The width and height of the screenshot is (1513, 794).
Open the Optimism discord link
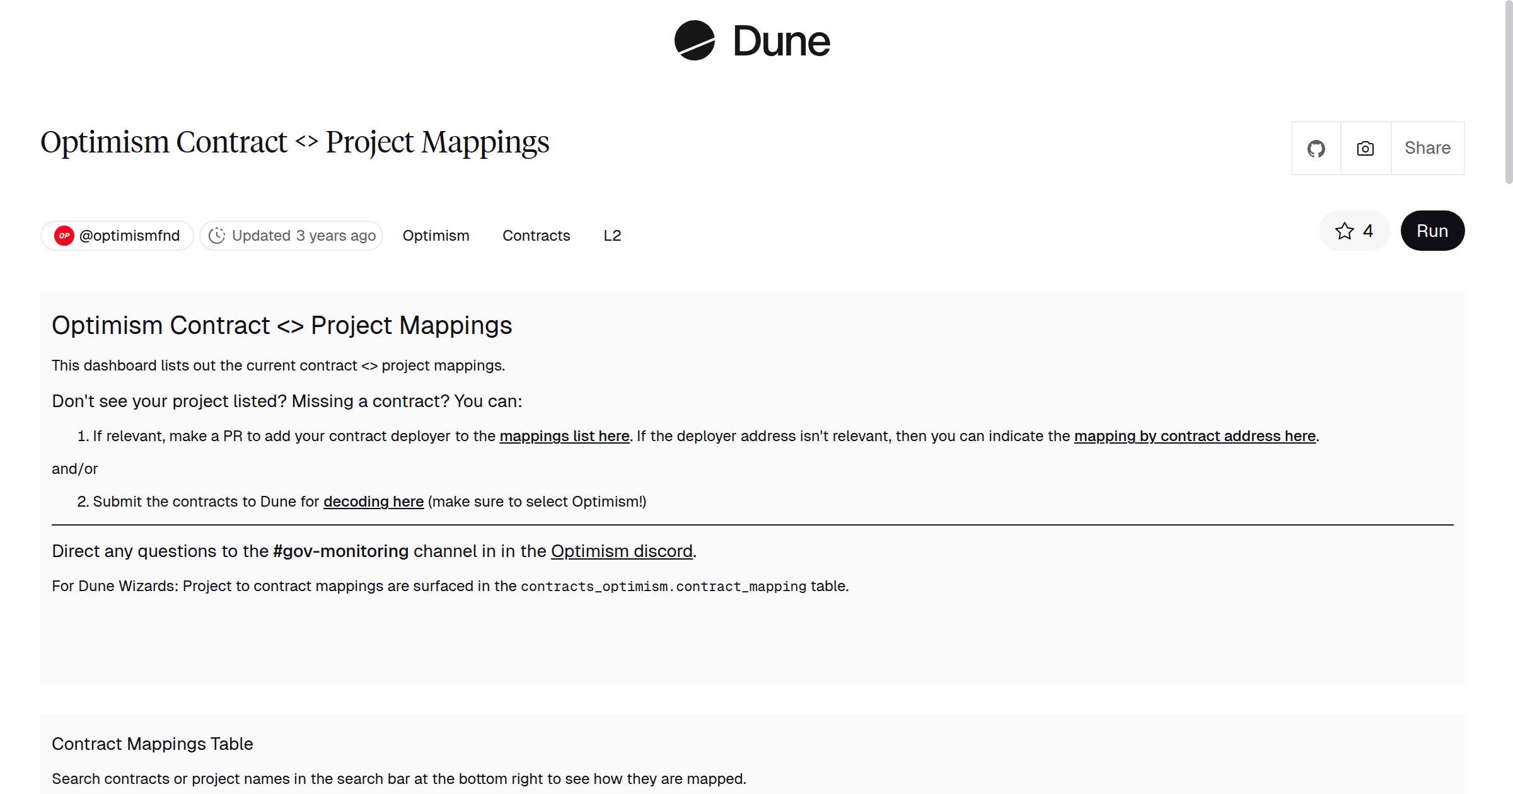(x=620, y=551)
